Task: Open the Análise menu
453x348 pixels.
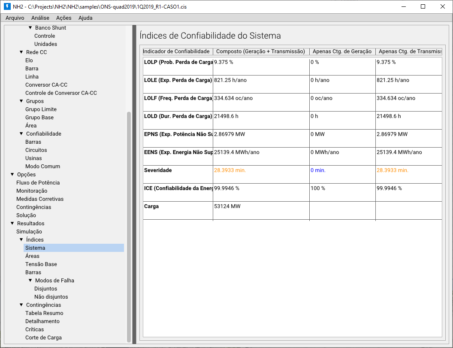Action: 40,18
